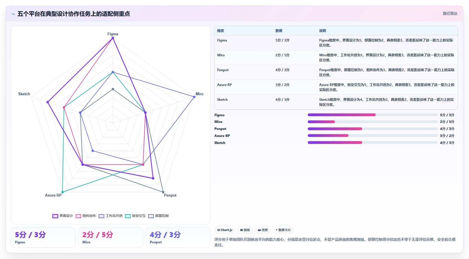Click the 路径雷达 badge in the header
The height and width of the screenshot is (259, 469).
(x=450, y=13)
